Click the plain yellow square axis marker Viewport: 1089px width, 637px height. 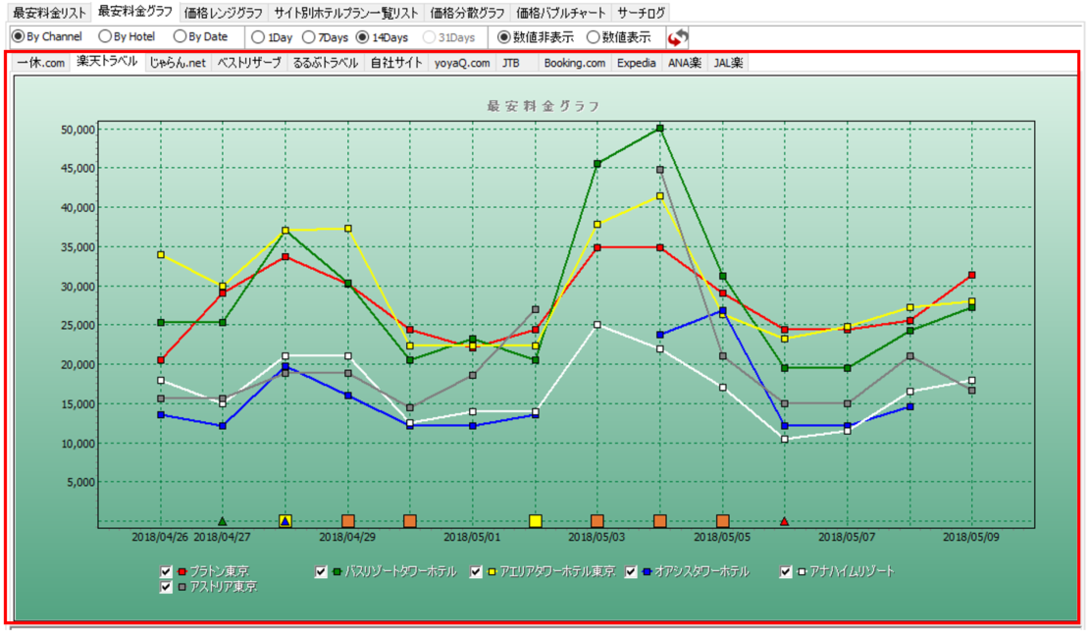click(536, 521)
